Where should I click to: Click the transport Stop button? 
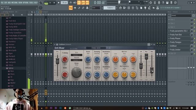click(x=54, y=3)
